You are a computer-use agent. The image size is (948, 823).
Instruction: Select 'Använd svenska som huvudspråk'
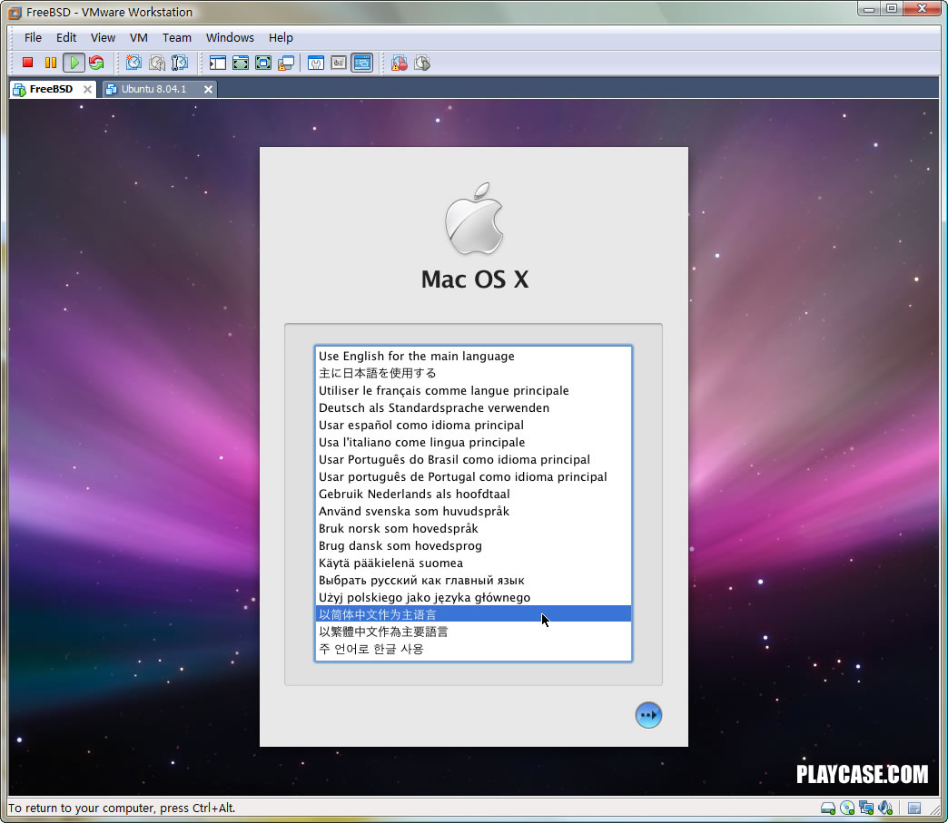[473, 511]
